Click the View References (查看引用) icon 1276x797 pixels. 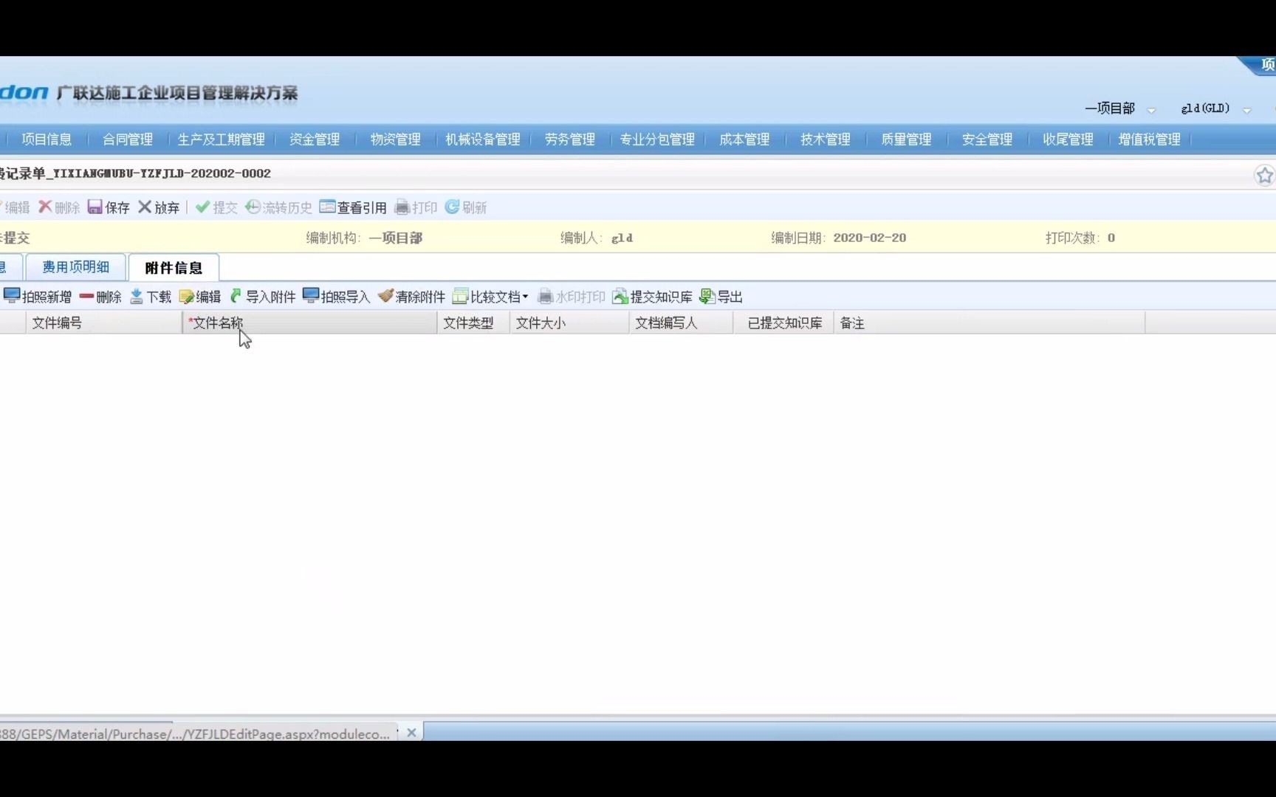(327, 207)
